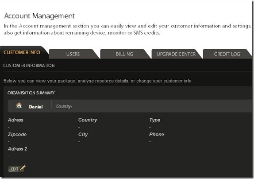This screenshot has width=254, height=179.
Task: Click the Zipcode field label
Action: [17, 134]
